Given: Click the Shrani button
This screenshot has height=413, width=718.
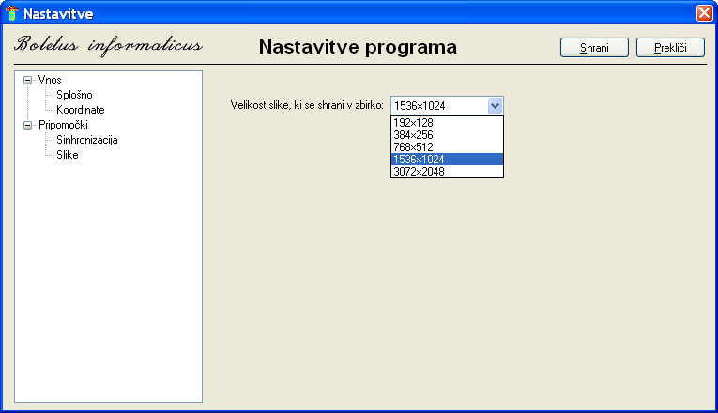Looking at the screenshot, I should pyautogui.click(x=593, y=47).
